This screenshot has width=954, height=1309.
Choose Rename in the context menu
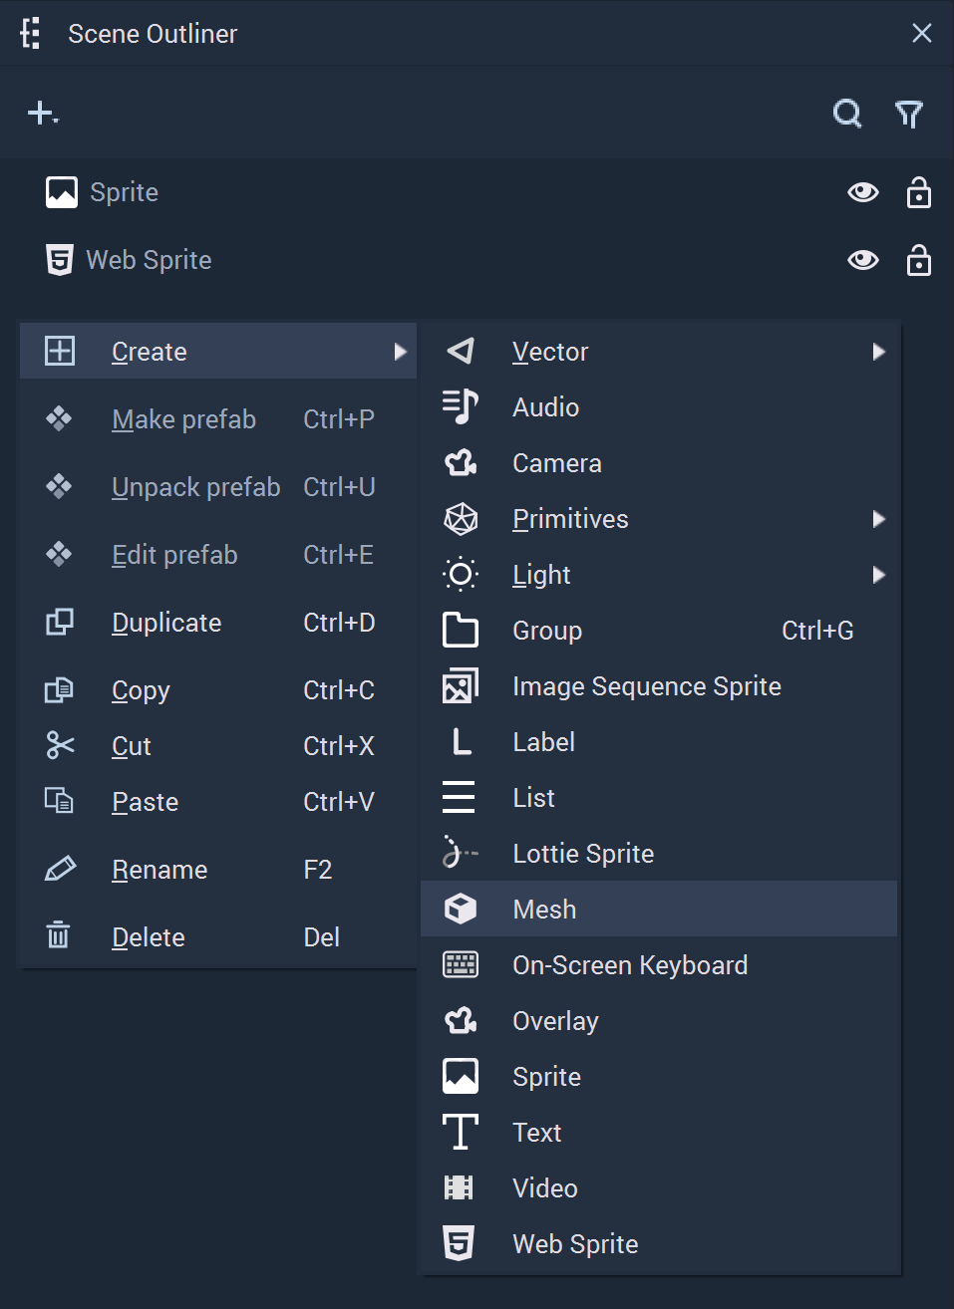click(x=218, y=870)
